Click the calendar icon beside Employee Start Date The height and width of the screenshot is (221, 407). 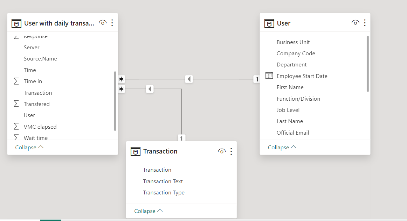click(269, 76)
